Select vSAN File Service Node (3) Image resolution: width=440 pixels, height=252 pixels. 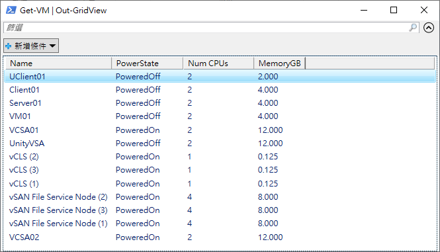[220, 210]
